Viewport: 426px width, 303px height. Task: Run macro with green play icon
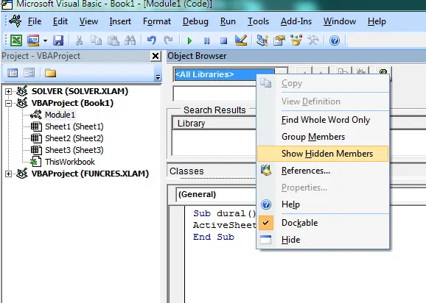click(189, 41)
